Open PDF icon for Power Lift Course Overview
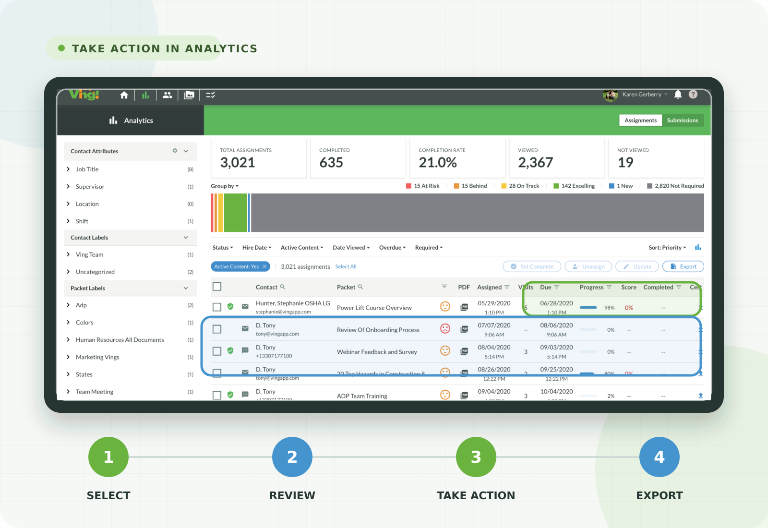The height and width of the screenshot is (528, 768). click(x=464, y=307)
